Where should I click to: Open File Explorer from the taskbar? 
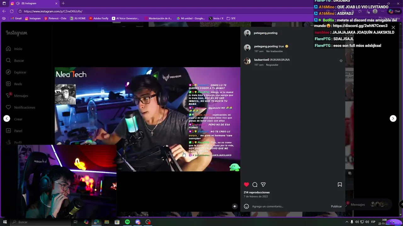[107, 222]
